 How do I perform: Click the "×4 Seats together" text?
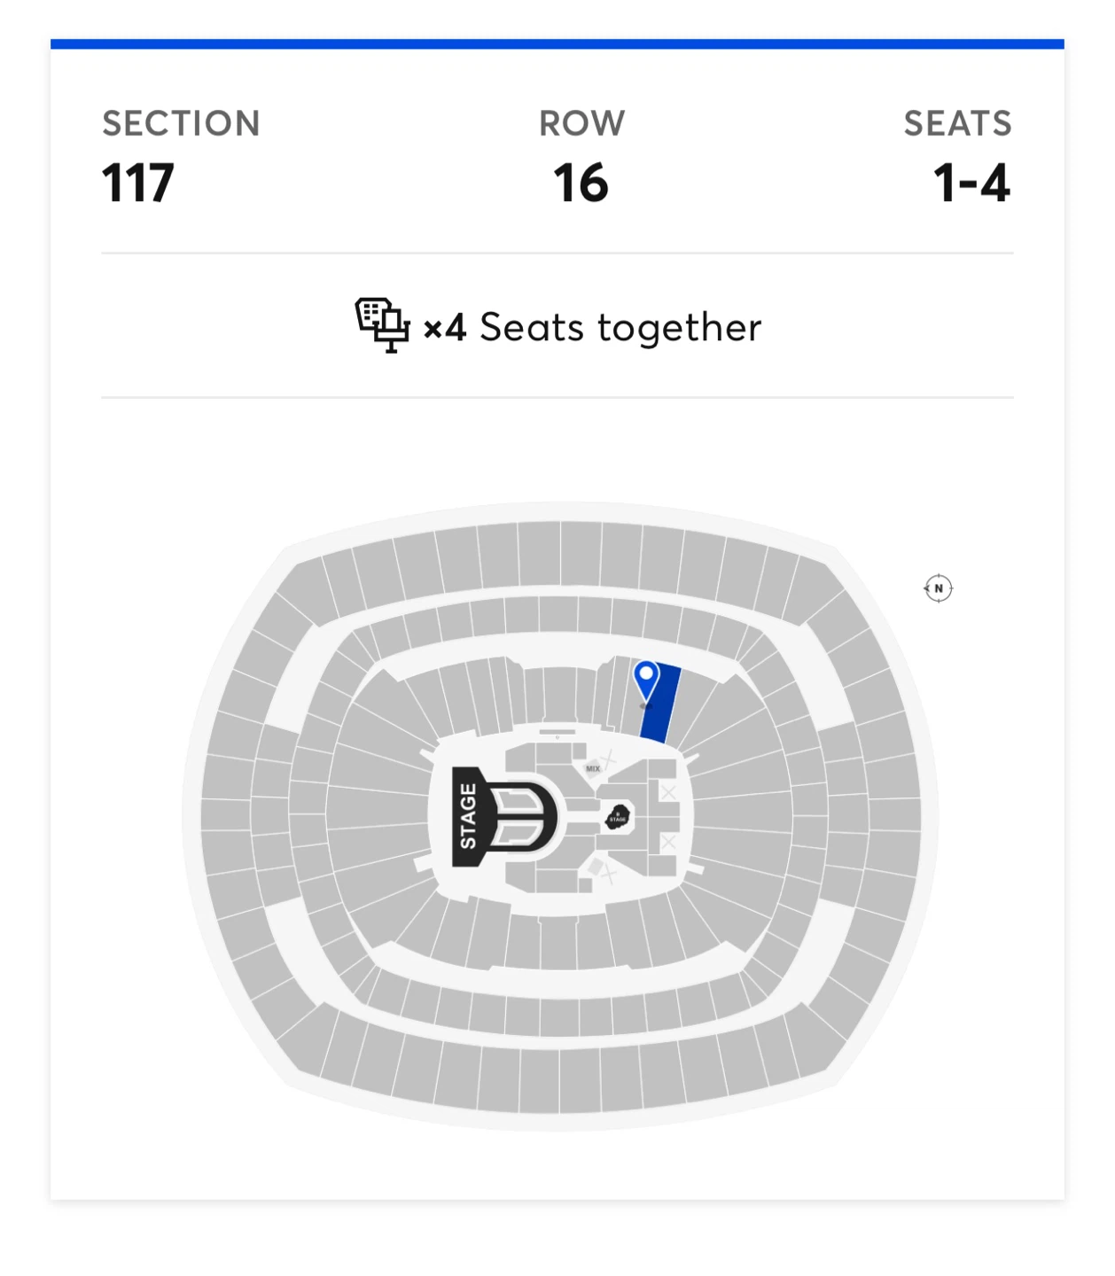pos(592,327)
